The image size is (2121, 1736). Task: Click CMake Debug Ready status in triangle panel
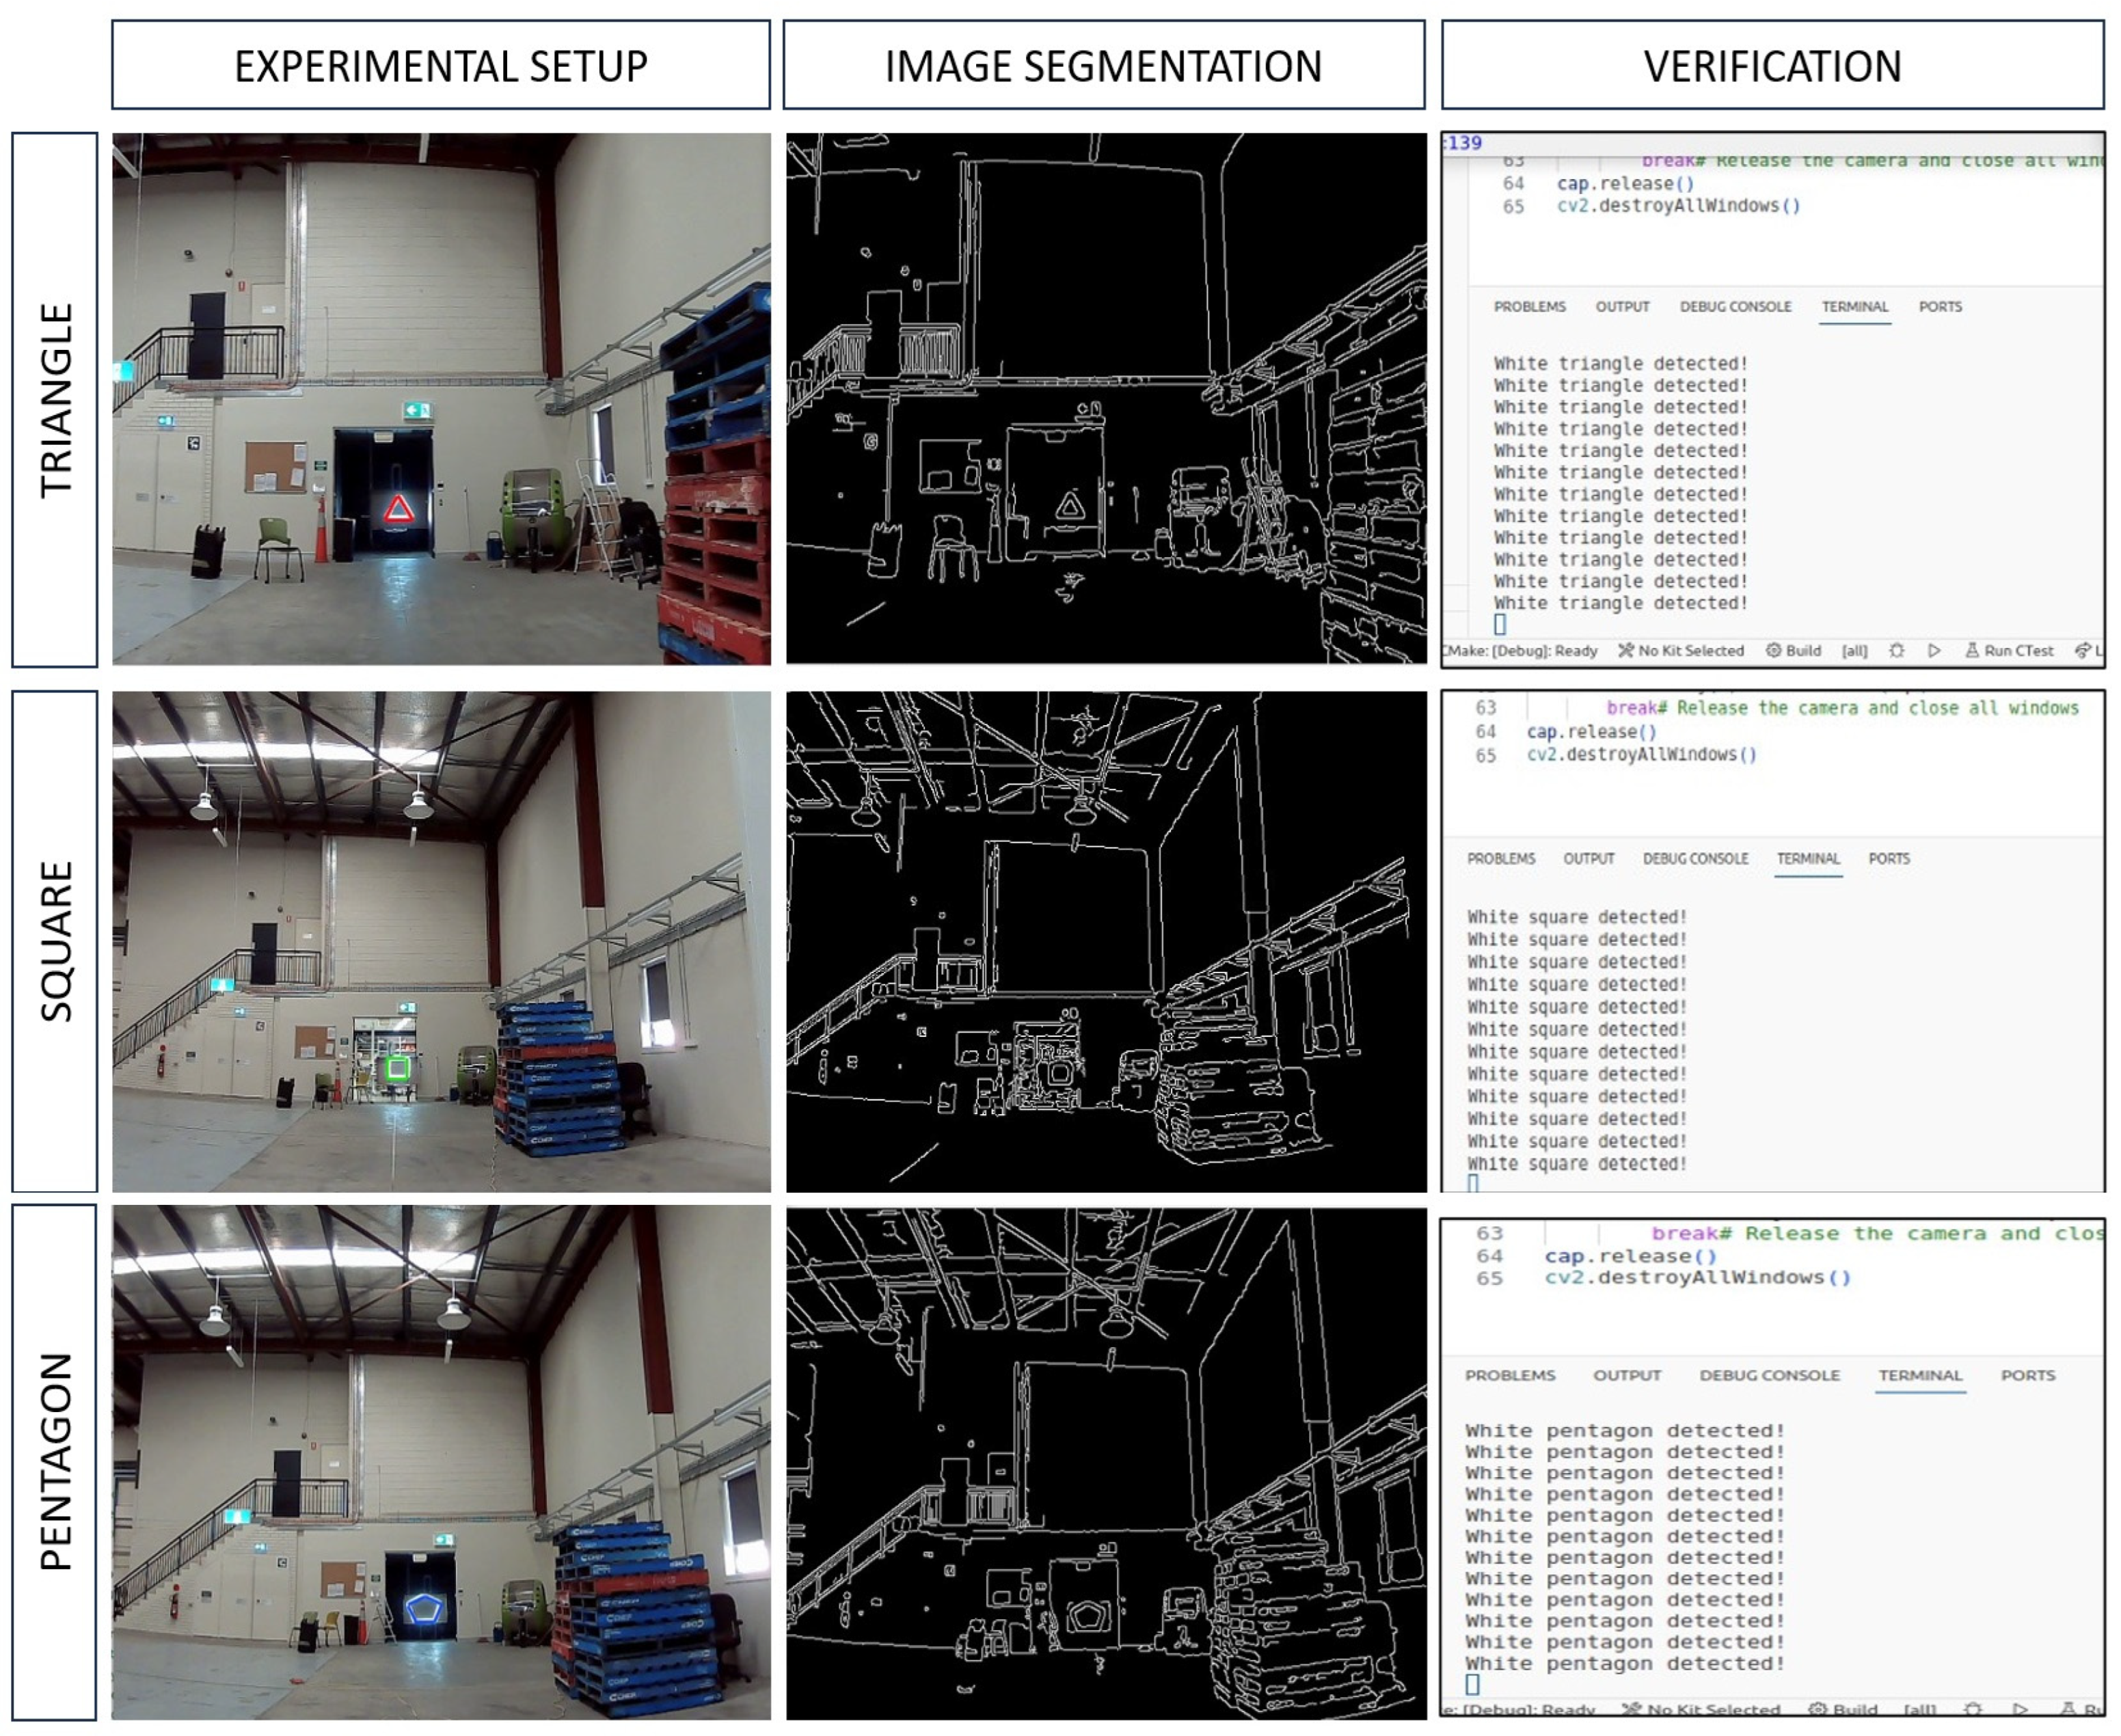pos(1521,651)
